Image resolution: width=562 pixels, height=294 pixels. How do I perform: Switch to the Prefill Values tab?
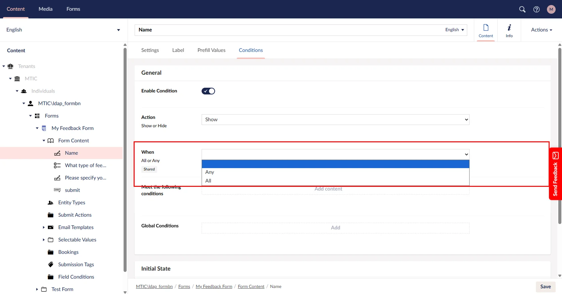211,50
